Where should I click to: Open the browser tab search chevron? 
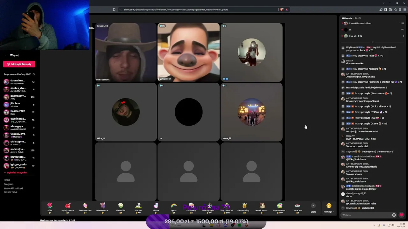384,3
